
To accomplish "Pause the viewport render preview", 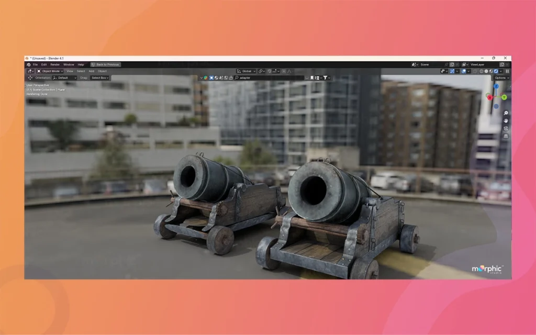I will [x=507, y=71].
